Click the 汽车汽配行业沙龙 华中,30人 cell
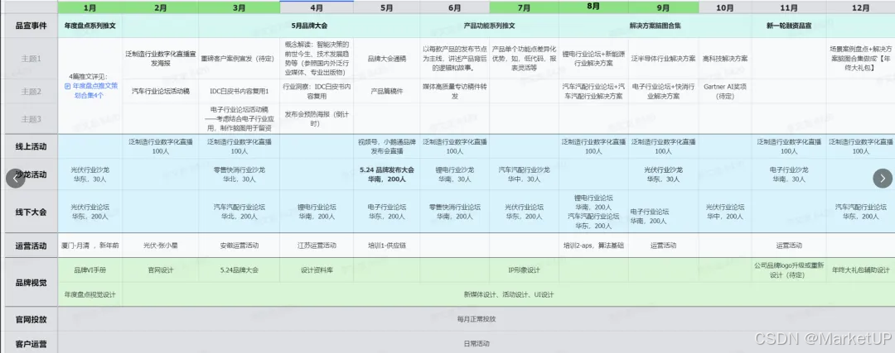This screenshot has width=895, height=353. pos(524,174)
